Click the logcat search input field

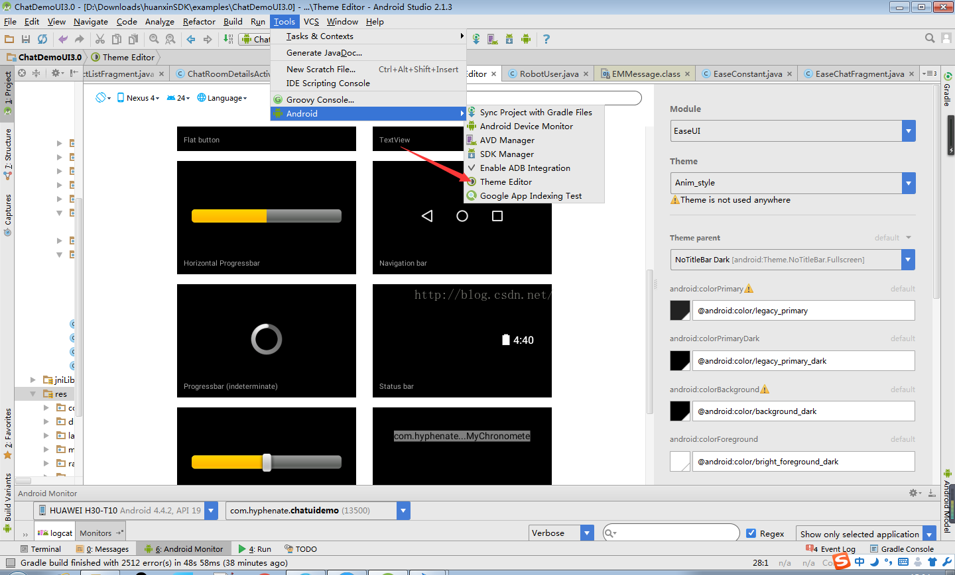tap(670, 533)
